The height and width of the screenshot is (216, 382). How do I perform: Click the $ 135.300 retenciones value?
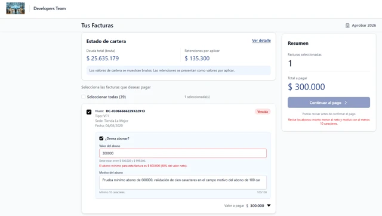(x=197, y=58)
